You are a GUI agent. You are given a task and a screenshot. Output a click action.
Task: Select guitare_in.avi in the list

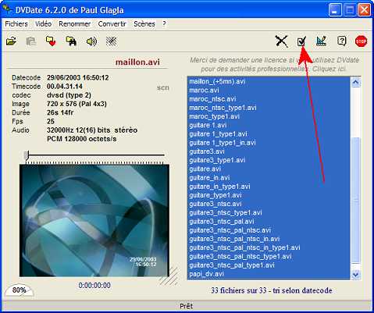[269, 178]
